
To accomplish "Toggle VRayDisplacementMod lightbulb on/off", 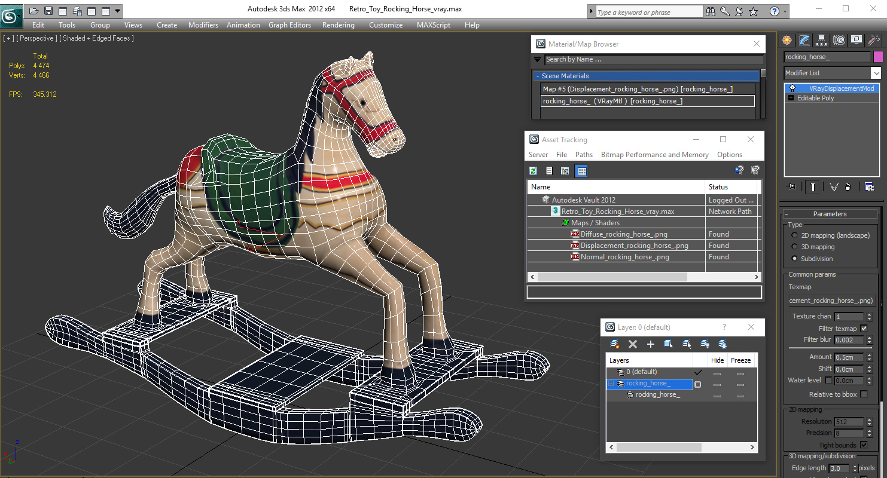I will click(x=792, y=88).
